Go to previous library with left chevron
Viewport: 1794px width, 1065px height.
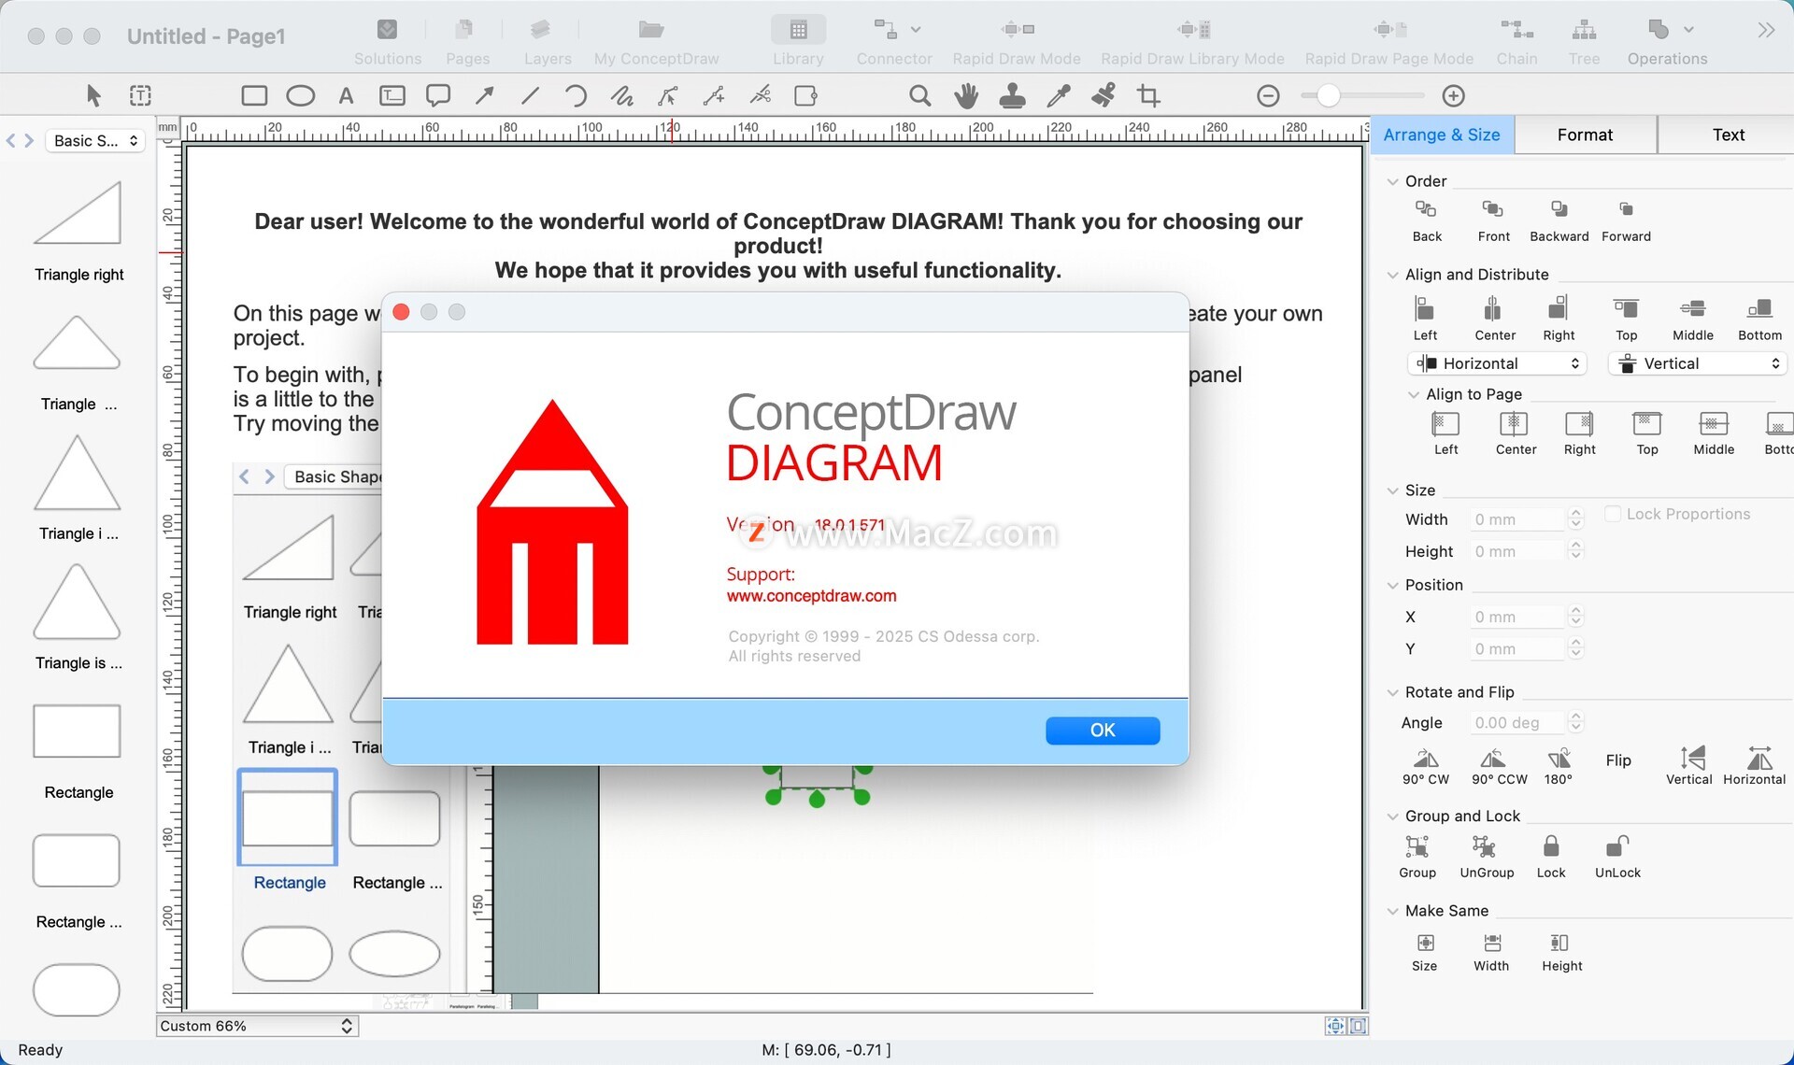tap(11, 140)
